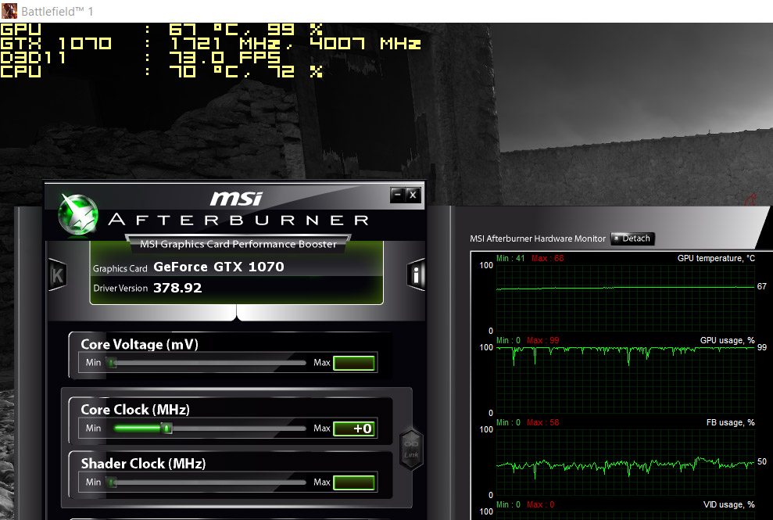Click the FB usage graph
The width and height of the screenshot is (773, 520).
coord(625,462)
